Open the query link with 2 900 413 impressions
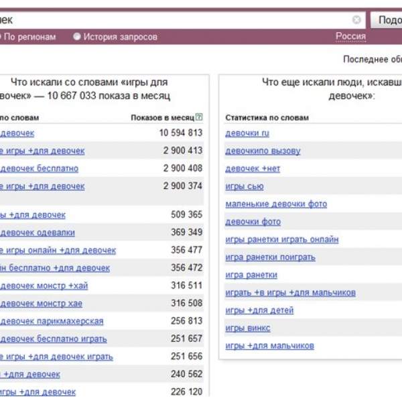The width and height of the screenshot is (402, 402). (x=42, y=151)
